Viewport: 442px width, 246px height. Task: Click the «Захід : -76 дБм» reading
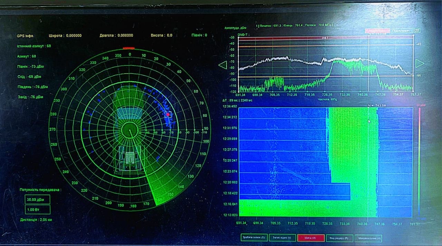click(30, 97)
